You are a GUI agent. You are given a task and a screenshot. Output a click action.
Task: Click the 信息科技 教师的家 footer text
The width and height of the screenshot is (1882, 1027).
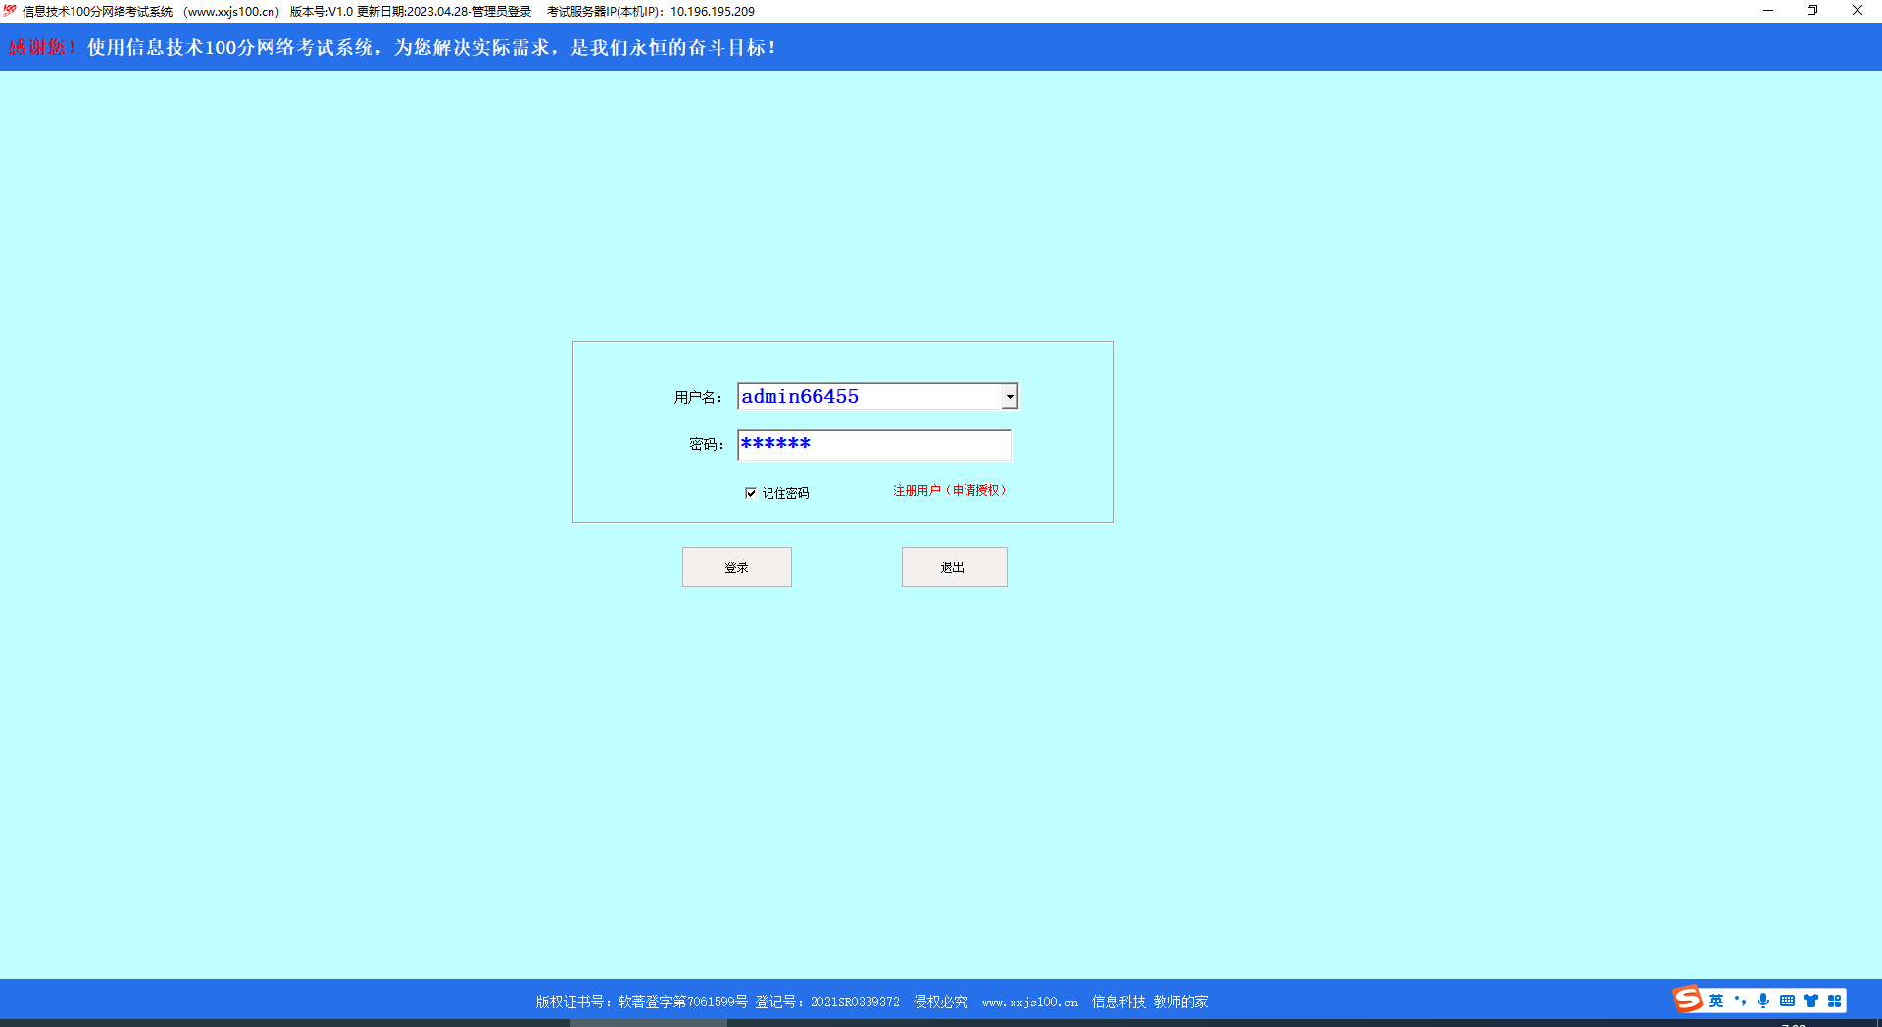(1150, 1002)
